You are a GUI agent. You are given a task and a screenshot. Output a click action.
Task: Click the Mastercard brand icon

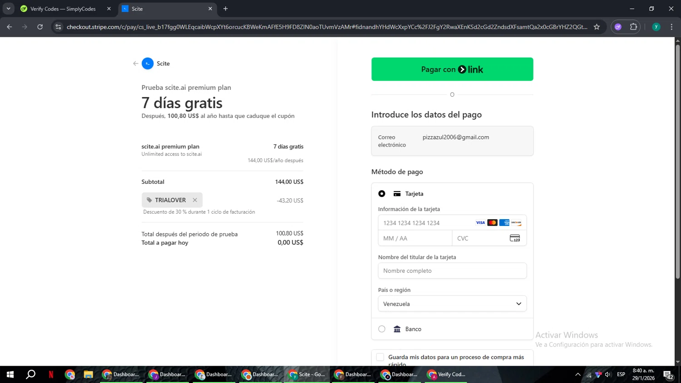493,223
